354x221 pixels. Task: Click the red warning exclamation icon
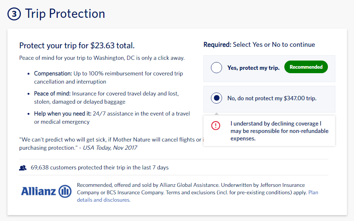pos(216,126)
